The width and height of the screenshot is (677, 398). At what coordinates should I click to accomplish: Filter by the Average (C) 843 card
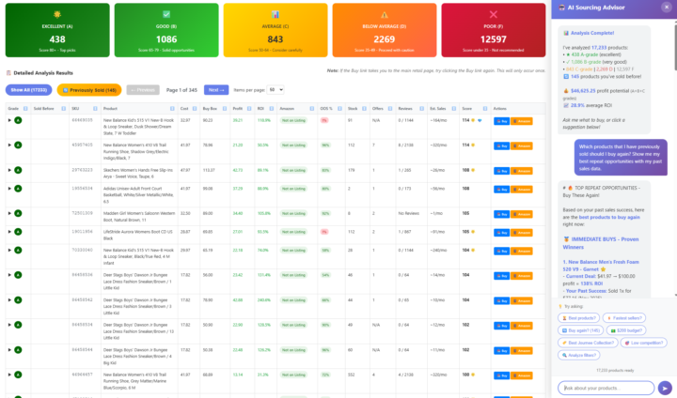coord(276,30)
